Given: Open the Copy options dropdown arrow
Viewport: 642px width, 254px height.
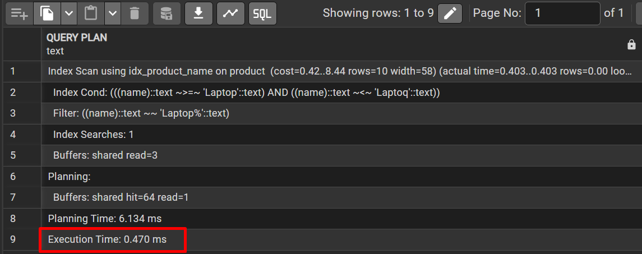Looking at the screenshot, I should point(68,13).
